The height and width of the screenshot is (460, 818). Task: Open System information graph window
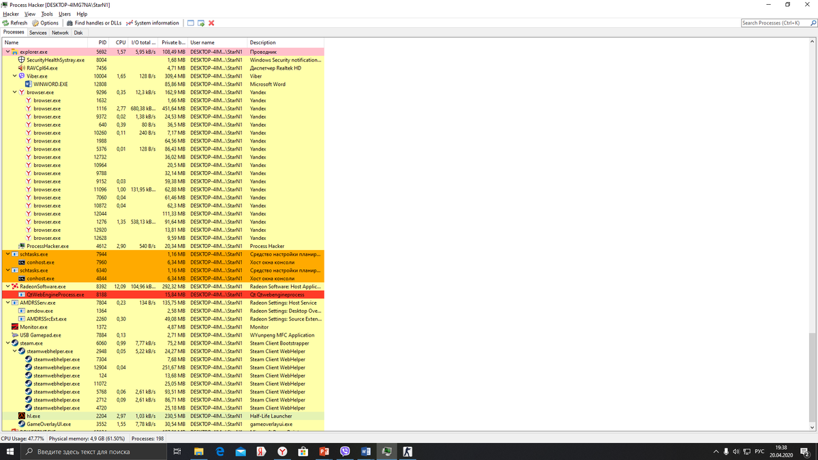click(152, 23)
